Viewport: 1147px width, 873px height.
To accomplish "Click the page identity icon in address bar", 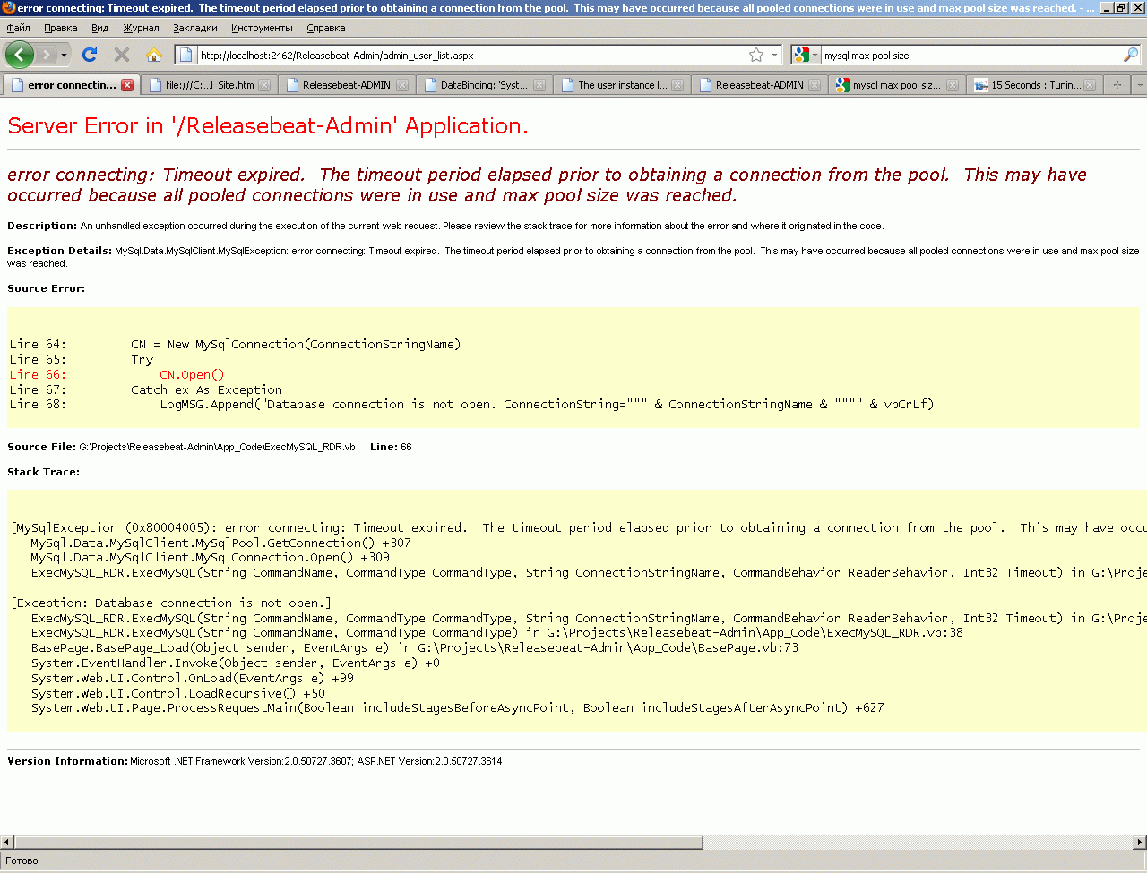I will pos(186,55).
